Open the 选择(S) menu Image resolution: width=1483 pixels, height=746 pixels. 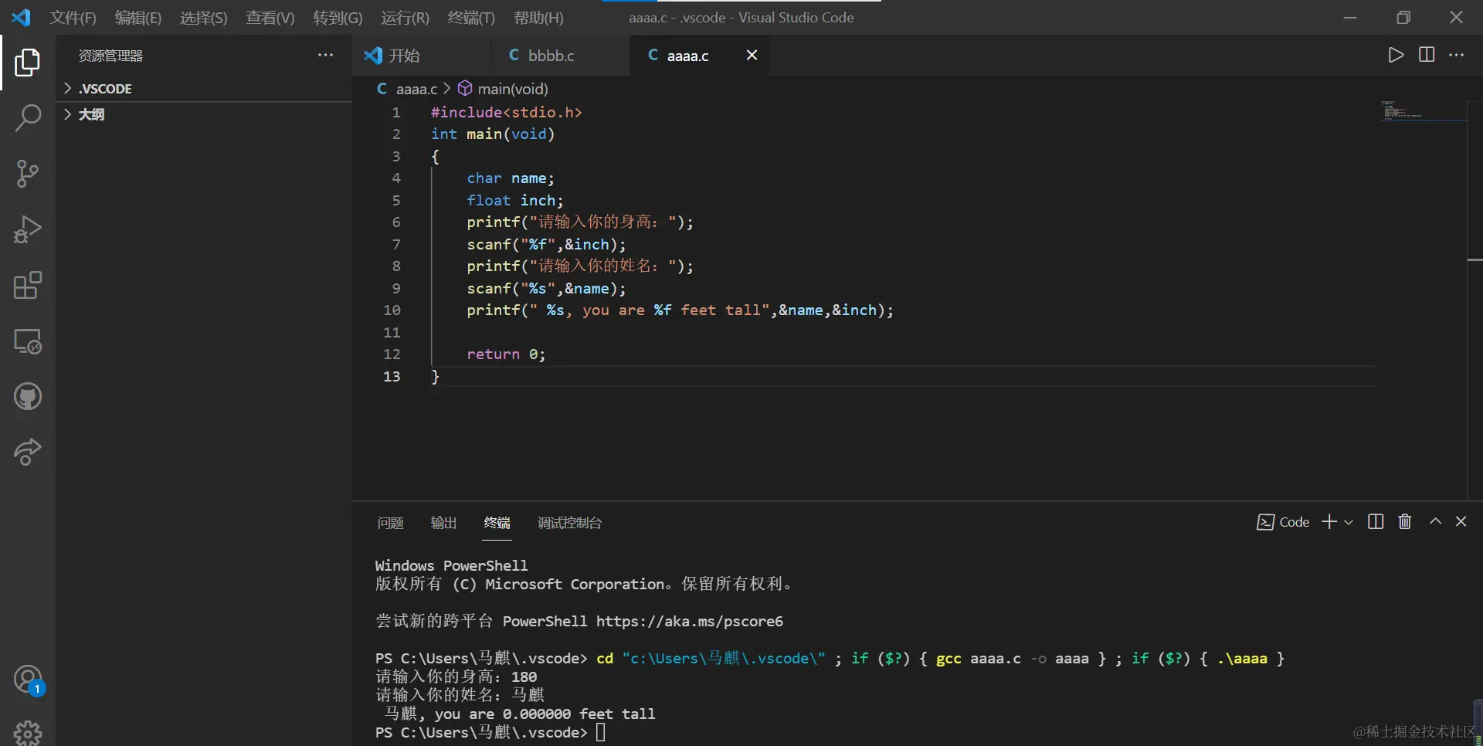tap(204, 18)
